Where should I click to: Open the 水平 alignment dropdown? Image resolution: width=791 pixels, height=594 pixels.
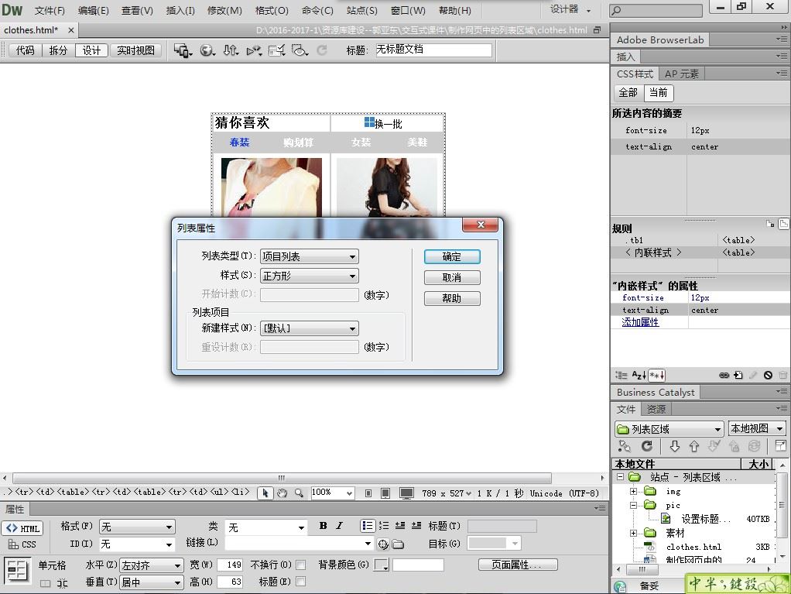pos(152,565)
